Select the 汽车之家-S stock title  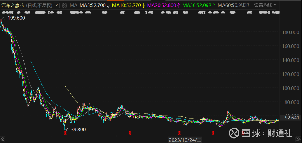pyautogui.click(x=13, y=5)
